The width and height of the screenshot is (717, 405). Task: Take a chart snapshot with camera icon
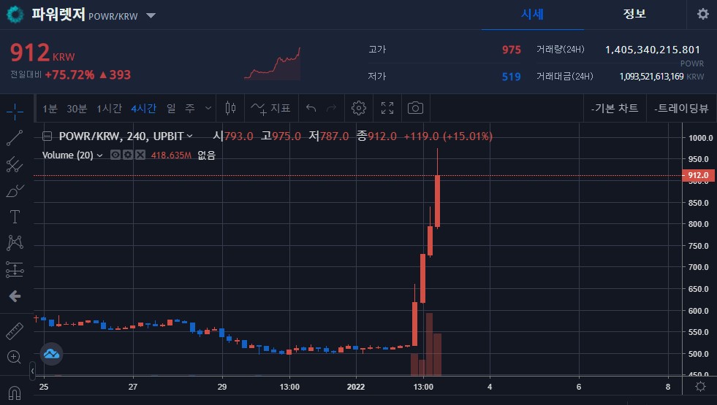tap(415, 108)
